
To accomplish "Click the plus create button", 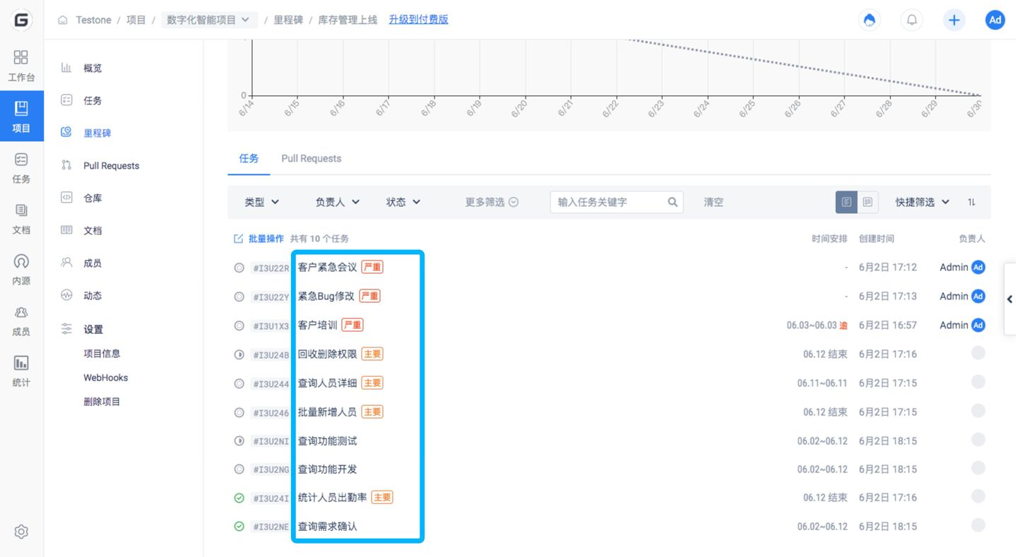I will point(954,20).
